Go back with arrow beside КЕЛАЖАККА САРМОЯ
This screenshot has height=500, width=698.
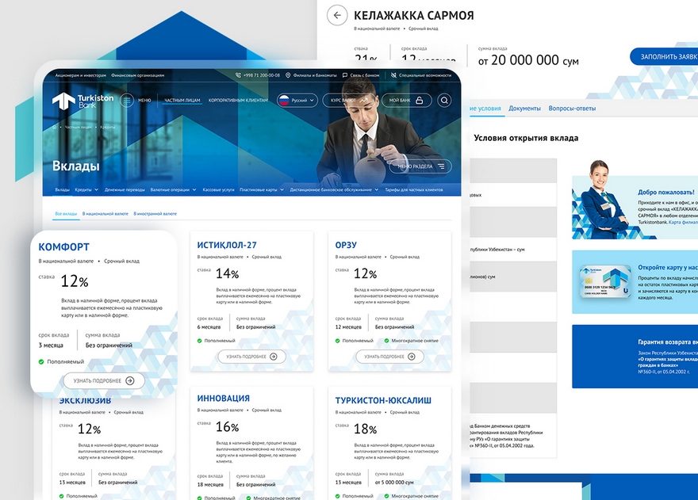pyautogui.click(x=337, y=16)
